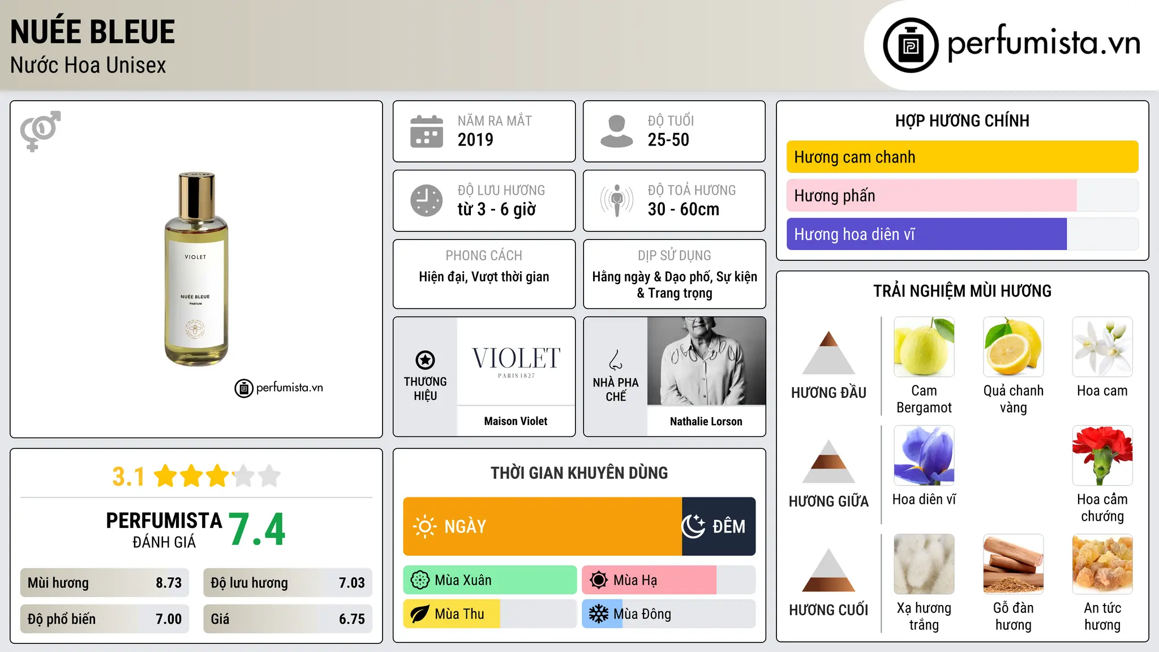
Task: Open the Nuée Bleue bottle photo
Action: click(x=196, y=269)
